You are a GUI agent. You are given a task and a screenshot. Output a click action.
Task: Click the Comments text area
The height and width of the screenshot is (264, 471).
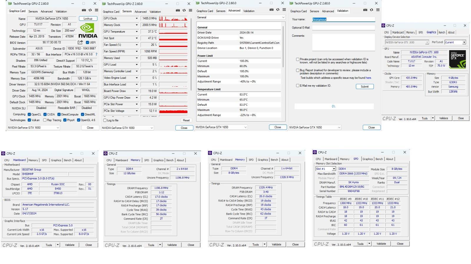[x=344, y=42]
